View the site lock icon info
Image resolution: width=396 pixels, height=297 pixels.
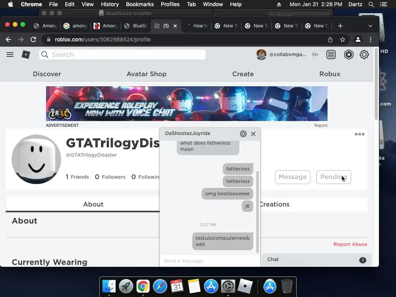point(49,39)
